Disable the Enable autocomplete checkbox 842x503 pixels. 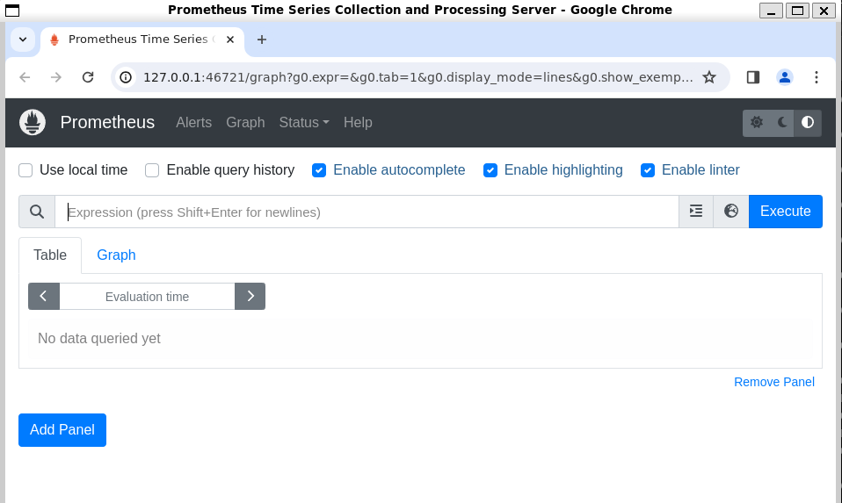[319, 170]
